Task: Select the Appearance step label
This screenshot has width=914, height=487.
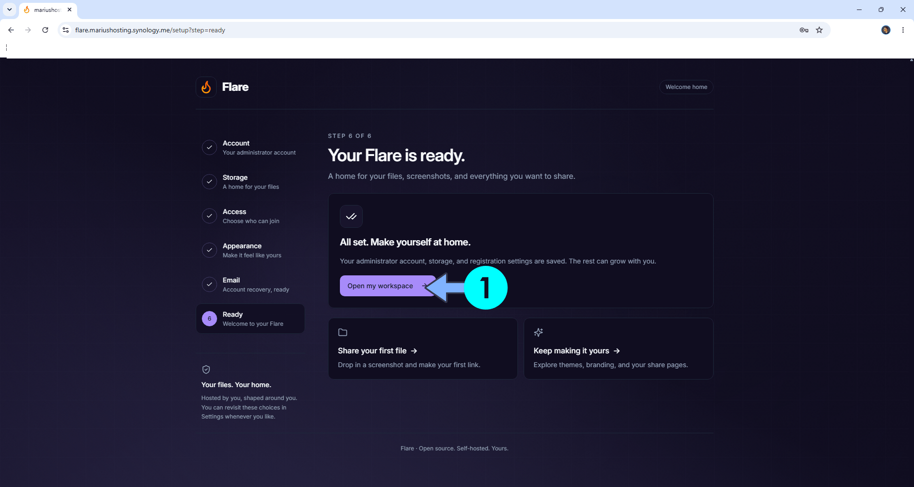Action: (242, 246)
